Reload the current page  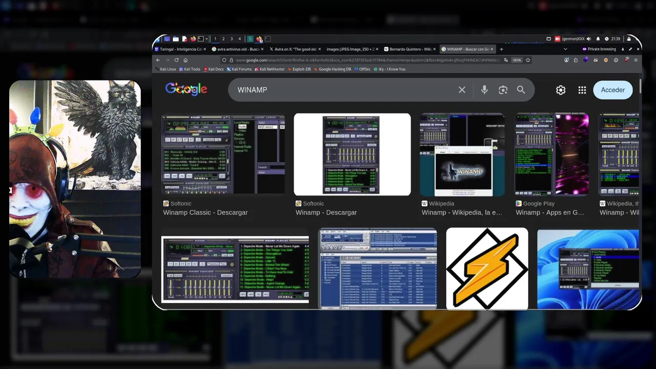point(176,60)
